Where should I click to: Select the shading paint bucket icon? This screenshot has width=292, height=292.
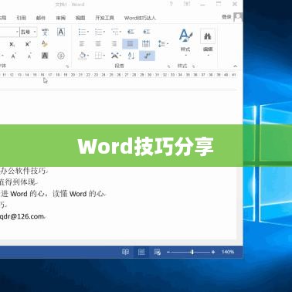[x=83, y=56]
